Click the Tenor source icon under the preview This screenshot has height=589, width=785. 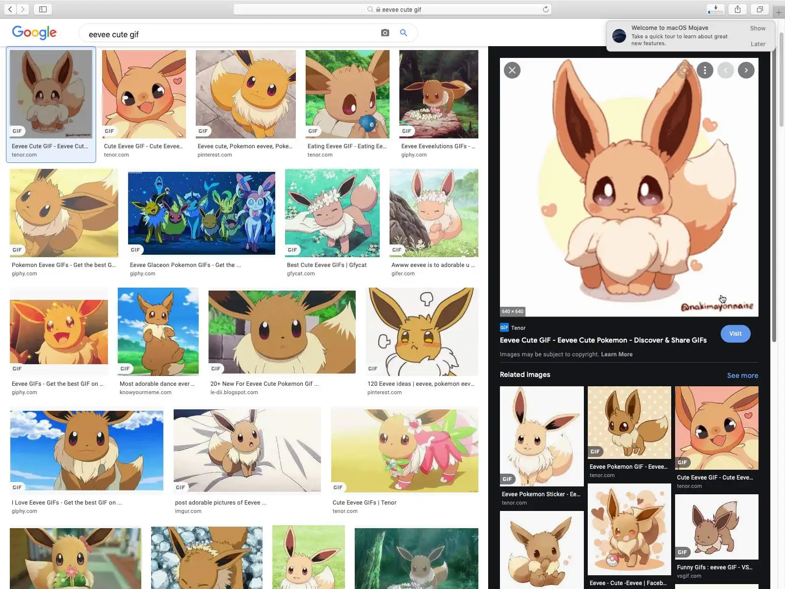click(x=504, y=327)
